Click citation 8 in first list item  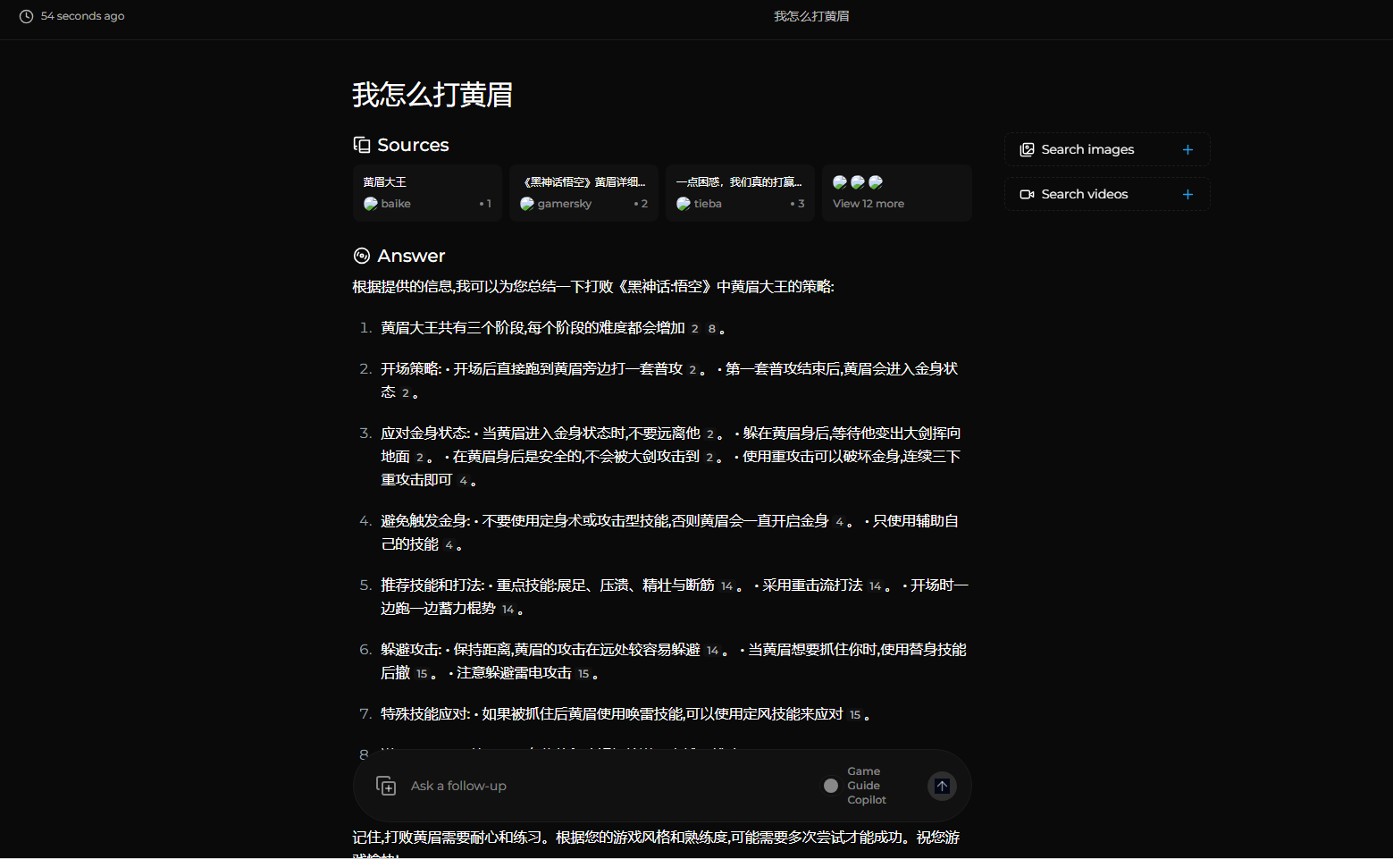pos(711,329)
